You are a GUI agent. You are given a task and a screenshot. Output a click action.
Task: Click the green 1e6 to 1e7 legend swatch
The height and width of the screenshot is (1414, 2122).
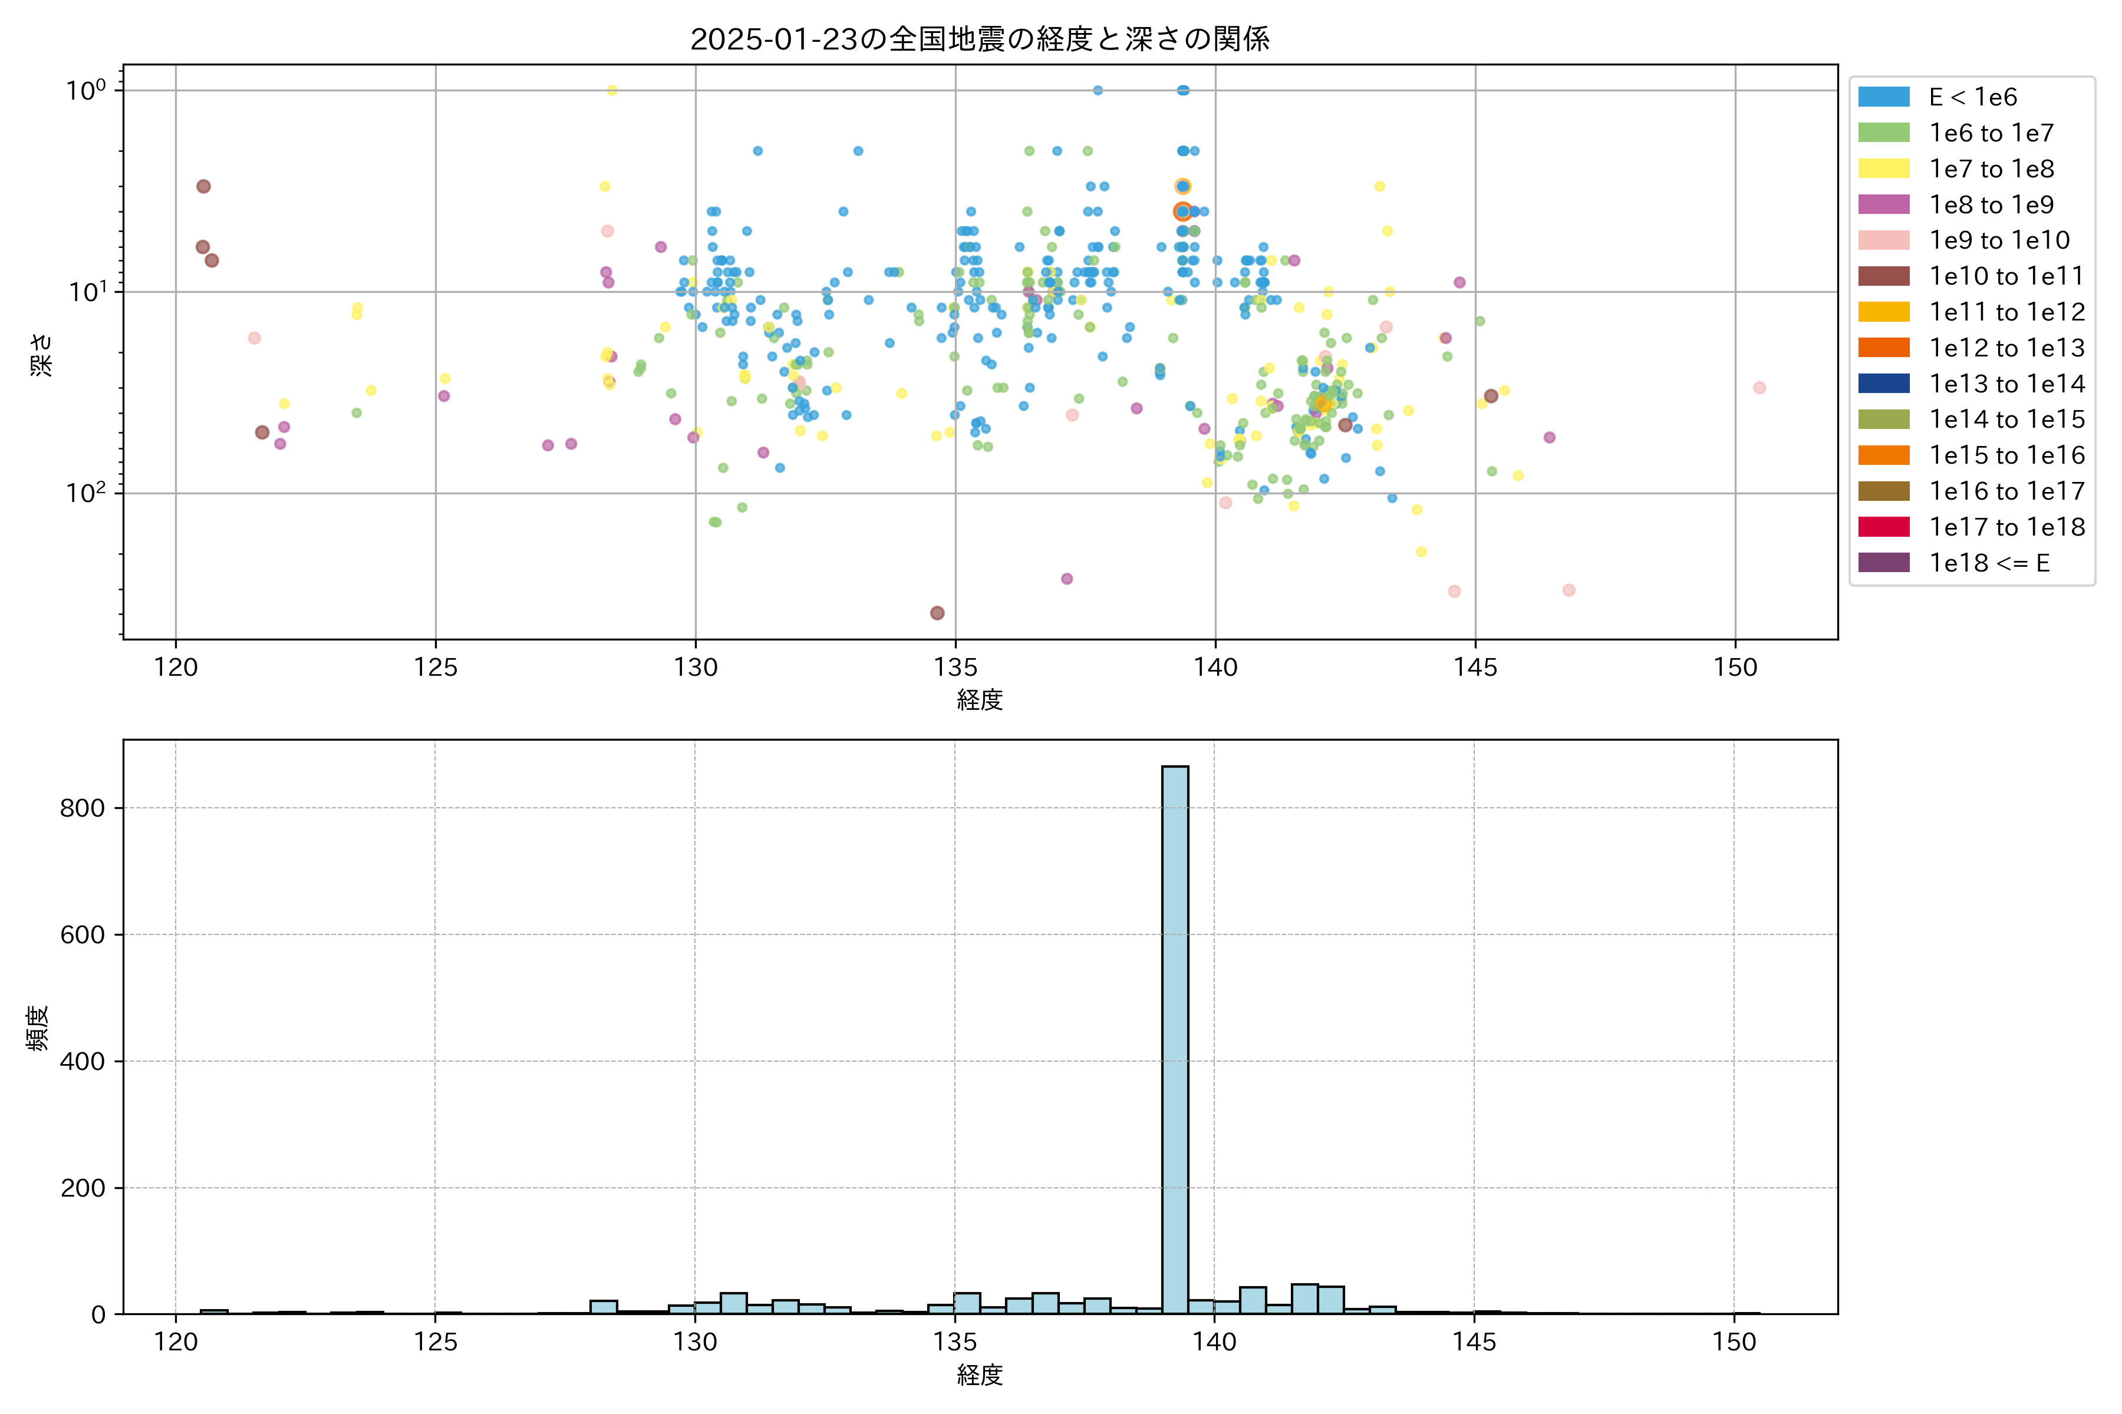(1883, 133)
